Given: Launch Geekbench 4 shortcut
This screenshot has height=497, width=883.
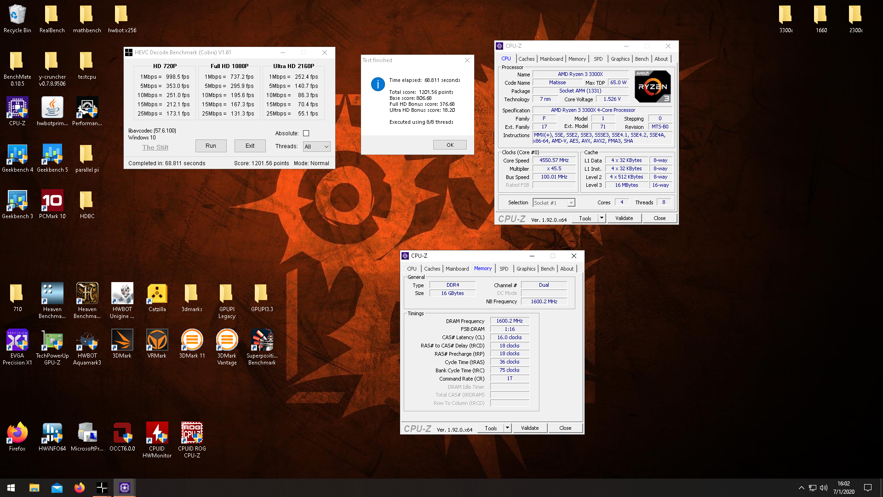Looking at the screenshot, I should [17, 158].
